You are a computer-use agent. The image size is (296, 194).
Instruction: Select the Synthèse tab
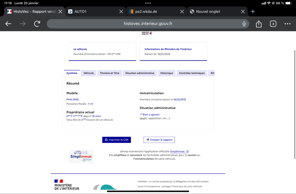pos(72,73)
